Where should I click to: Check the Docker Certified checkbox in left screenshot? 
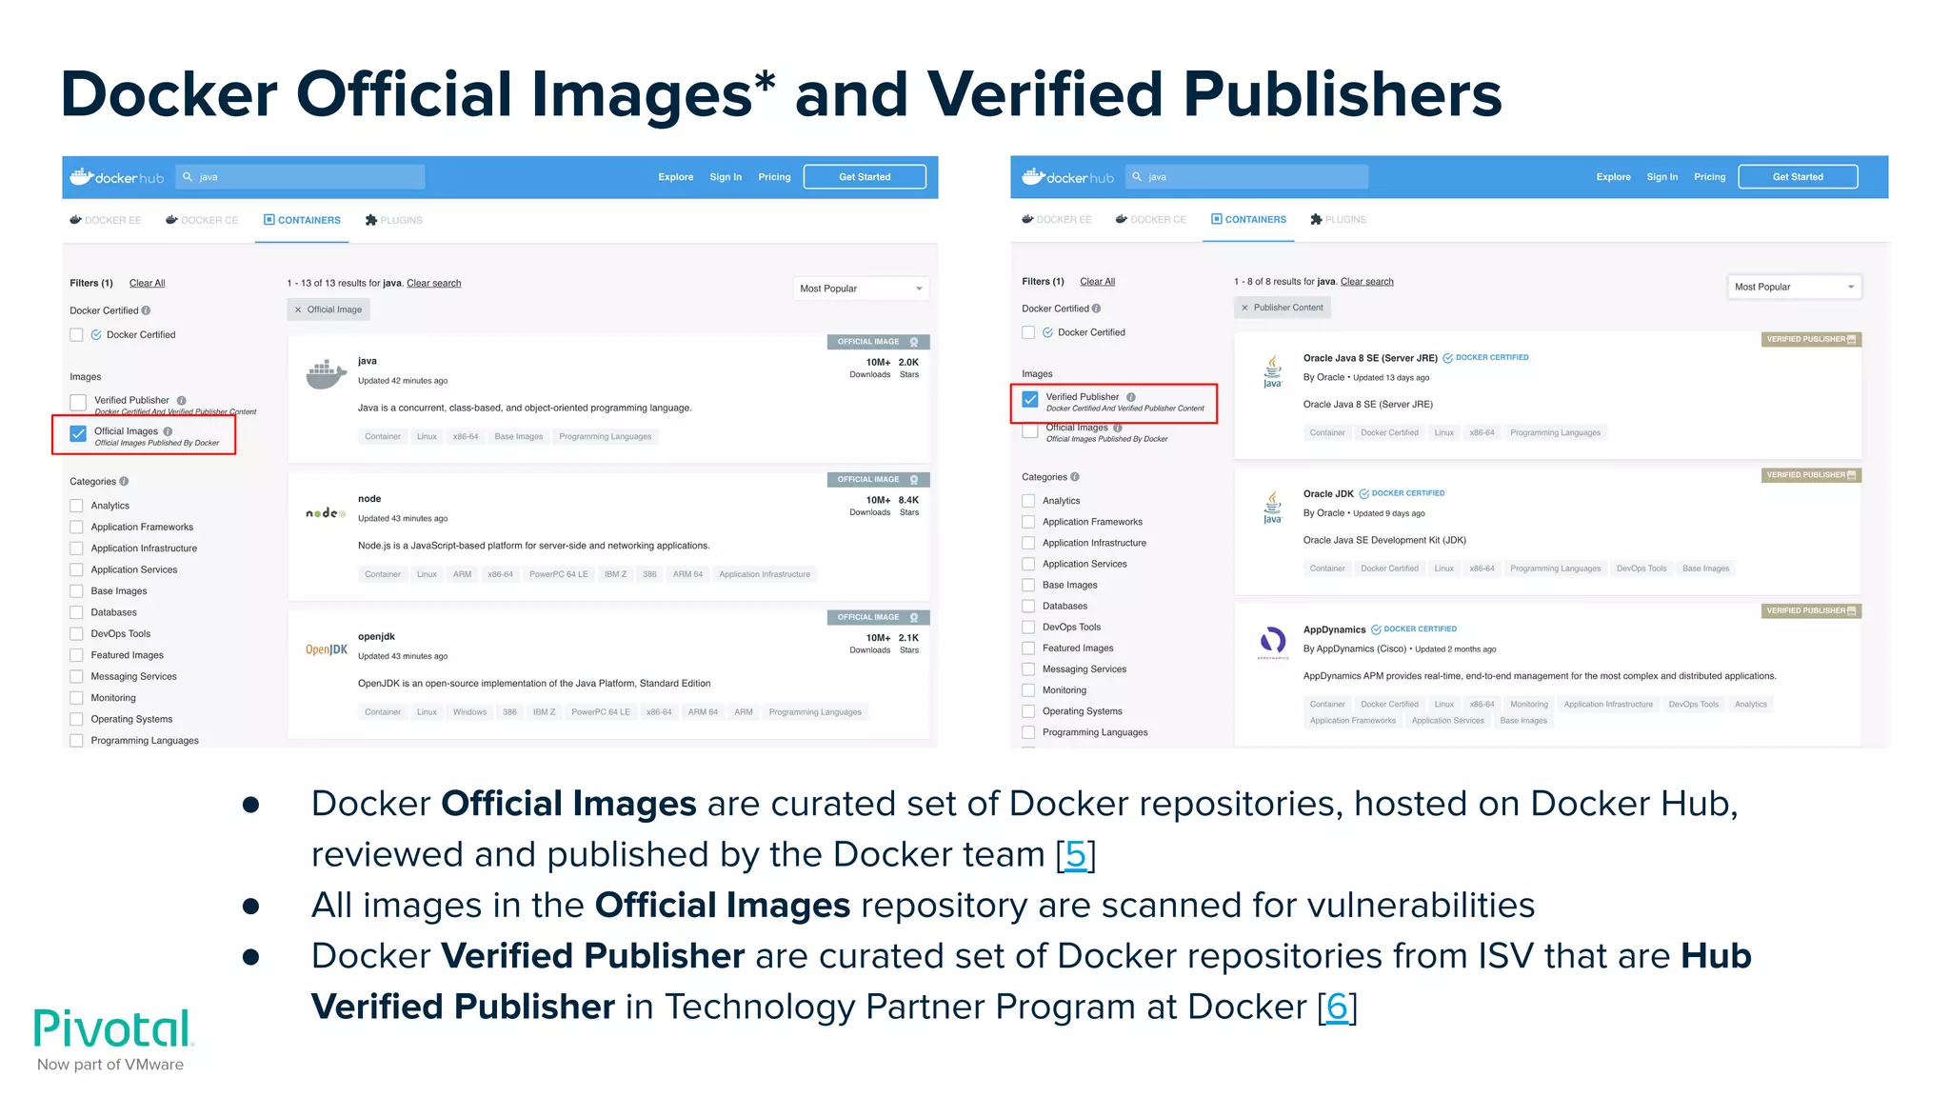76,335
